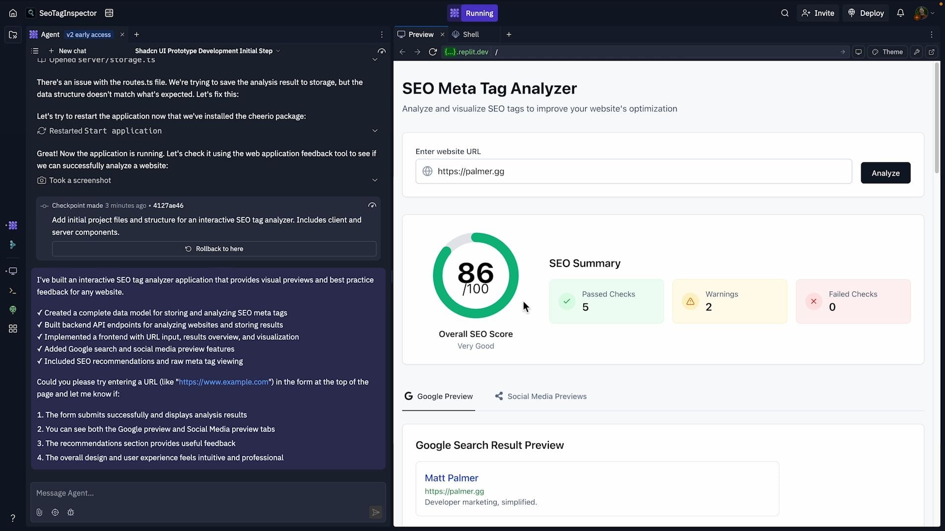Expand the Restarted Start application step
This screenshot has height=531, width=945.
click(375, 131)
